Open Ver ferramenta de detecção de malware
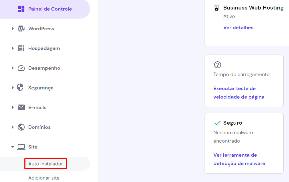The image size is (289, 182). click(x=239, y=159)
